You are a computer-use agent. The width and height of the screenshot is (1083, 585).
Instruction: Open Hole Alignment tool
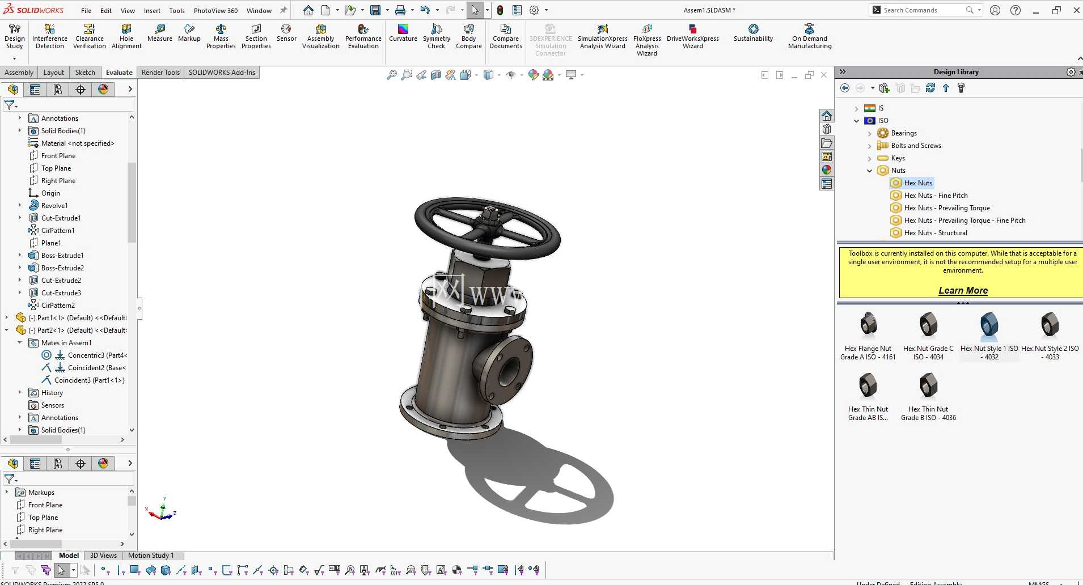click(126, 36)
